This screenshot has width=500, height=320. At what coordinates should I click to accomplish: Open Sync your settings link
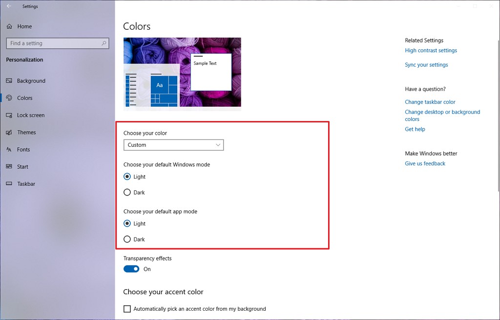pos(426,65)
